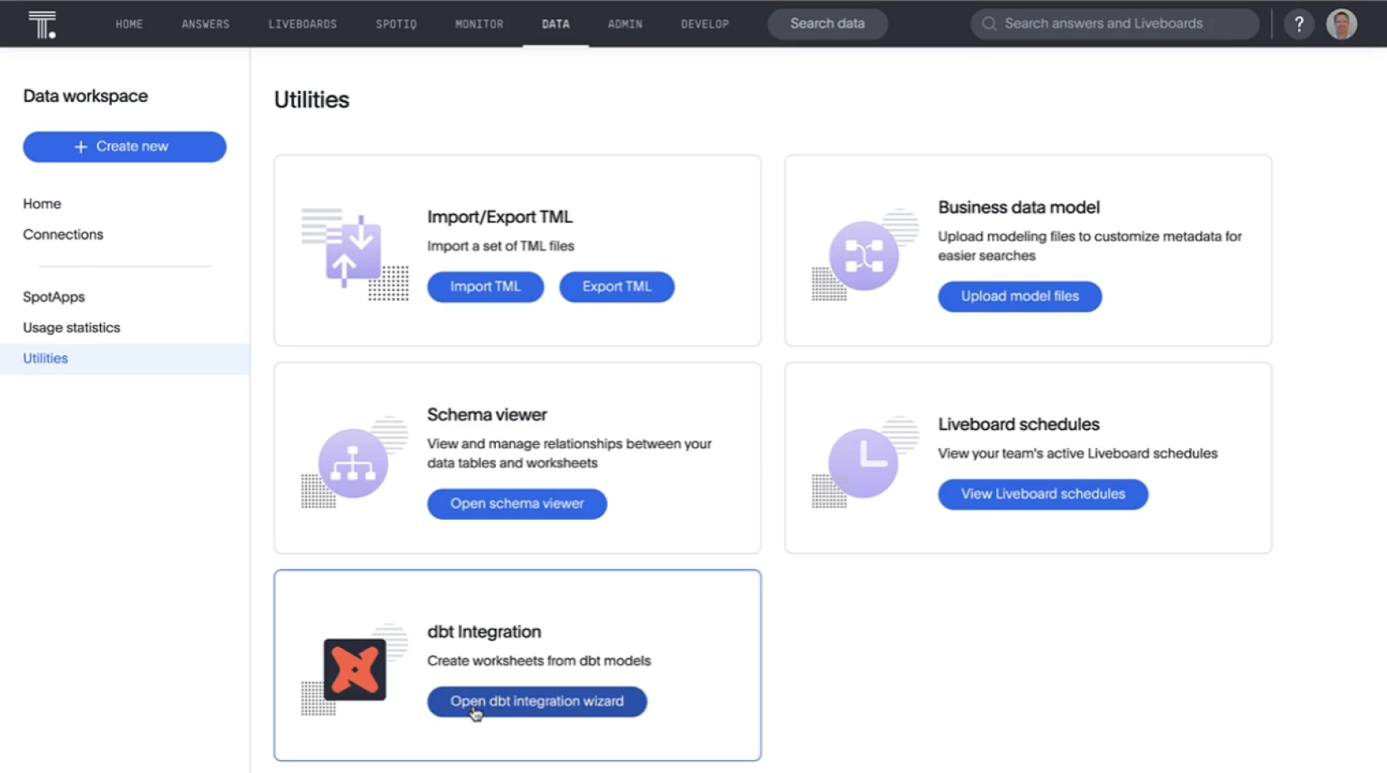This screenshot has width=1387, height=773.
Task: Open Connections in the sidebar
Action: (63, 234)
